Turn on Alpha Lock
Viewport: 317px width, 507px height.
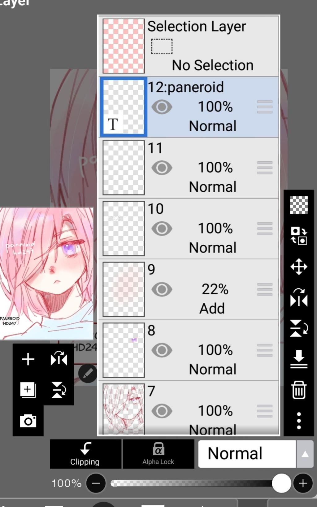(x=158, y=454)
